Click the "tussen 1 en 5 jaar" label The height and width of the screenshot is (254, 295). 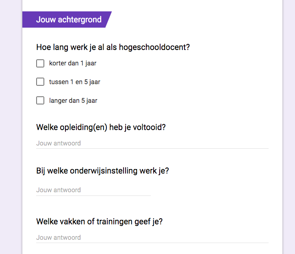[75, 82]
